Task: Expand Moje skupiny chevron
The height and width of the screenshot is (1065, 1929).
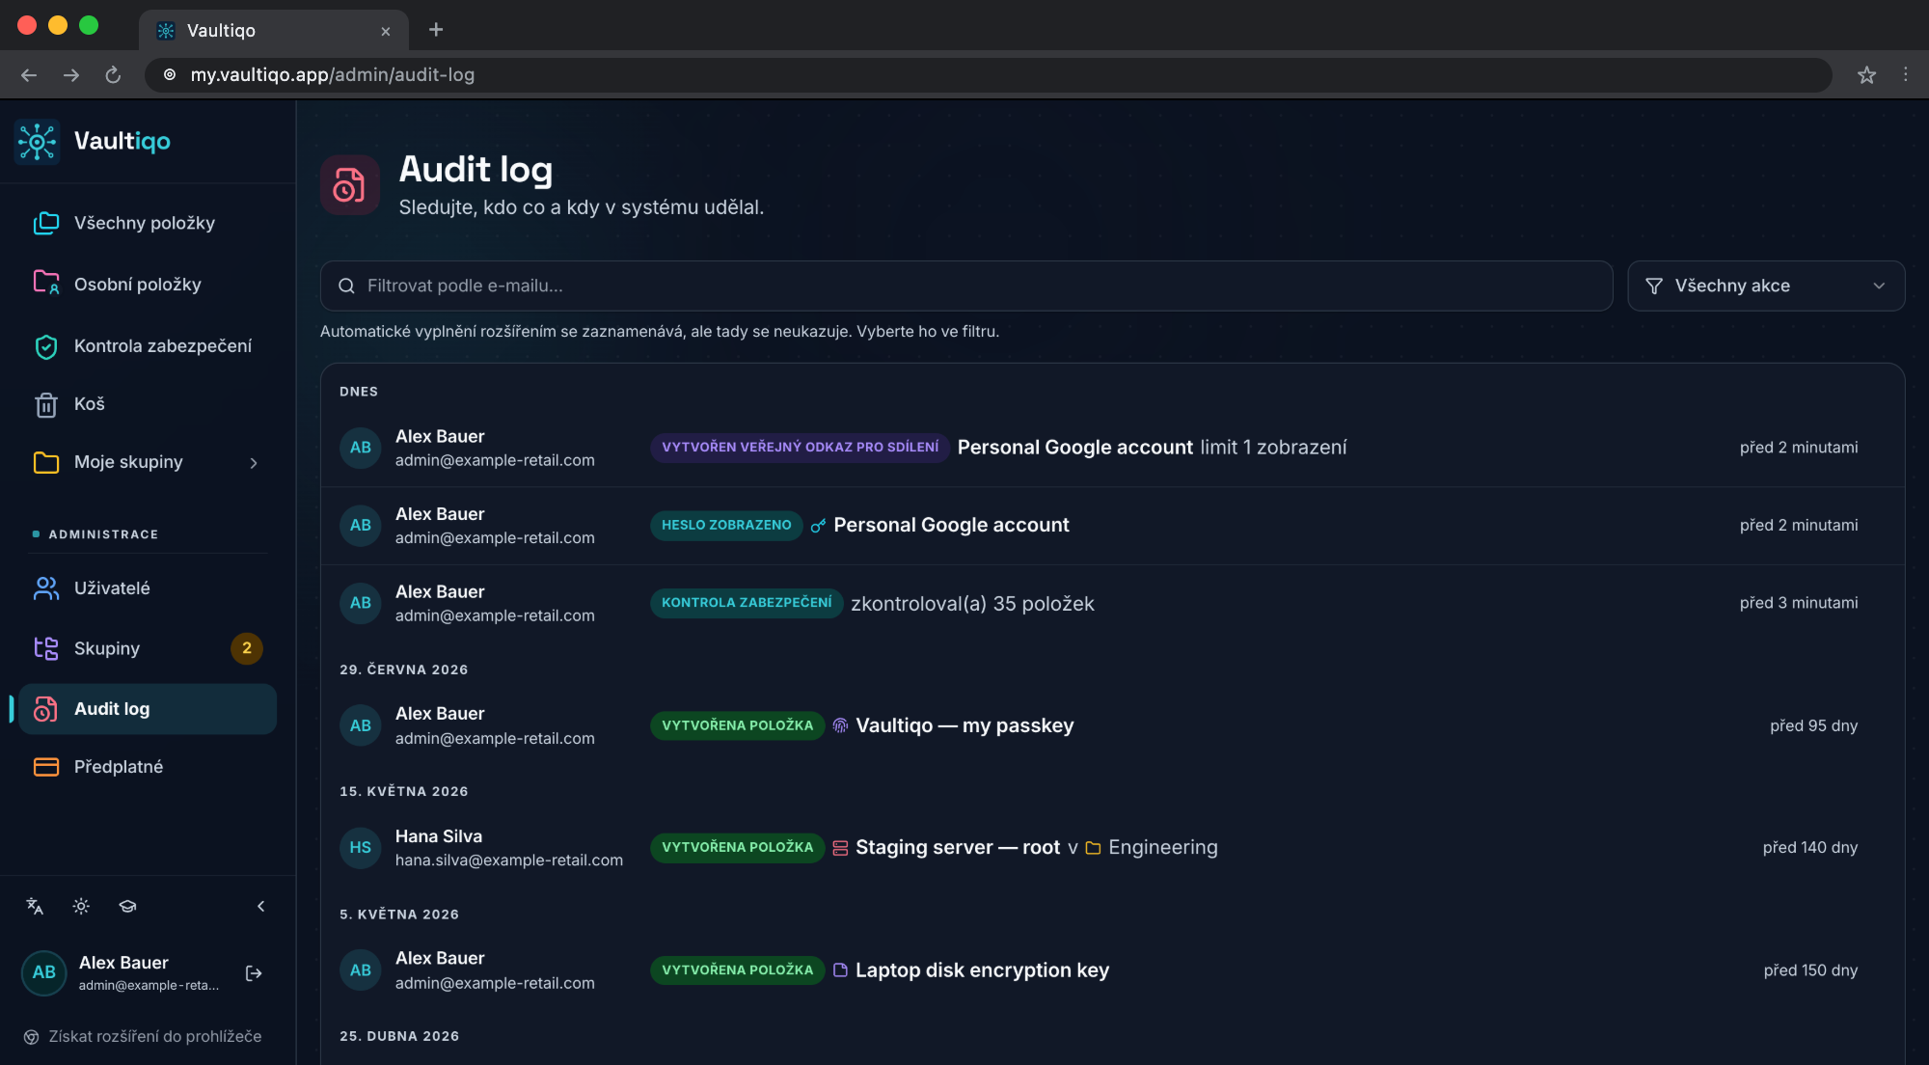Action: [254, 463]
